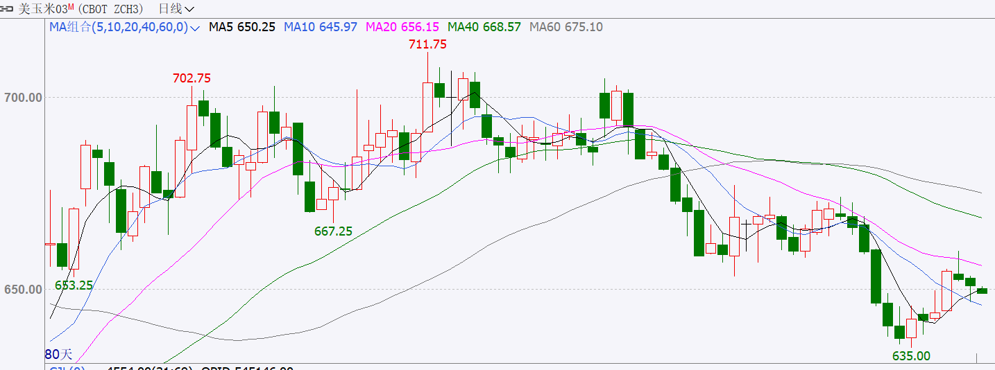Click the 700.00 price axis label
This screenshot has height=370, width=995.
click(x=22, y=97)
